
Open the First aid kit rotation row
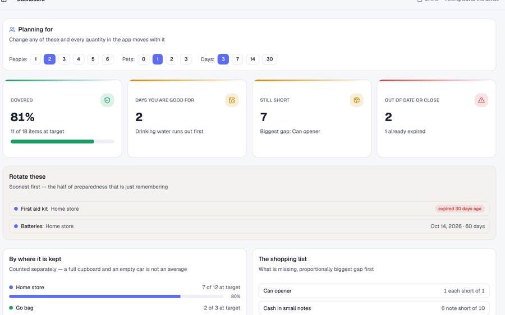click(249, 209)
